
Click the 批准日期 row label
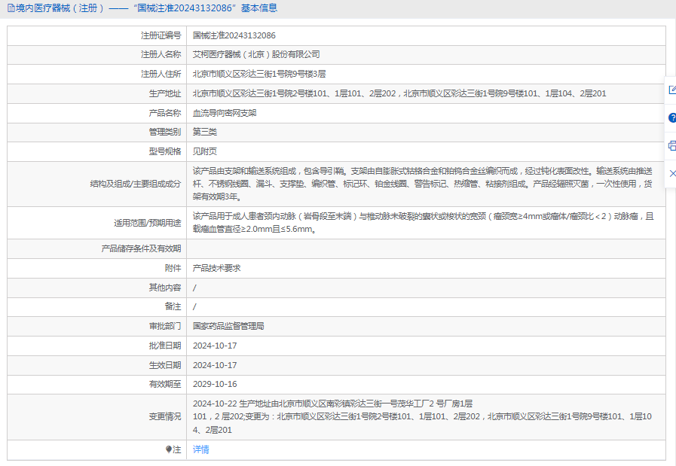coord(165,346)
